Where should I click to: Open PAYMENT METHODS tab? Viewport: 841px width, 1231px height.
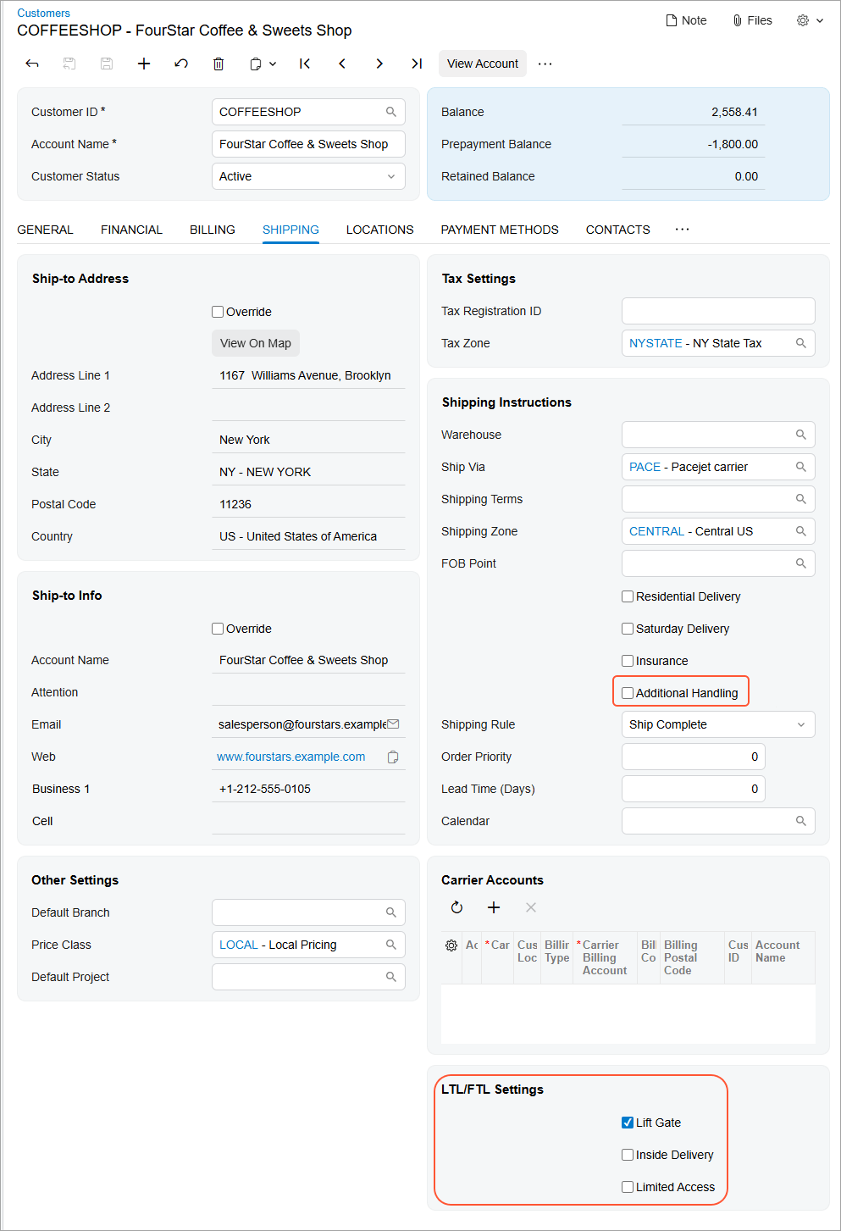click(x=500, y=230)
